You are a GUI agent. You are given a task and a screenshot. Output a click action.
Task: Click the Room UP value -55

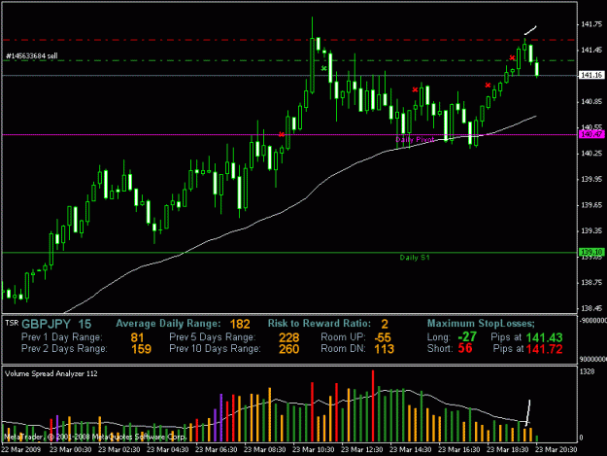(x=383, y=337)
